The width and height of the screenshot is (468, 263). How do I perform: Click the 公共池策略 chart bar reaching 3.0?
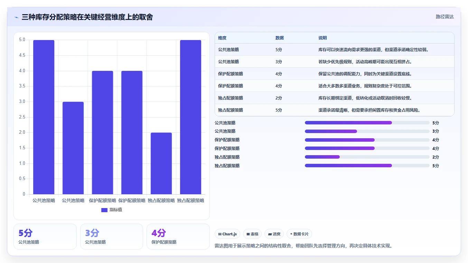(73, 148)
